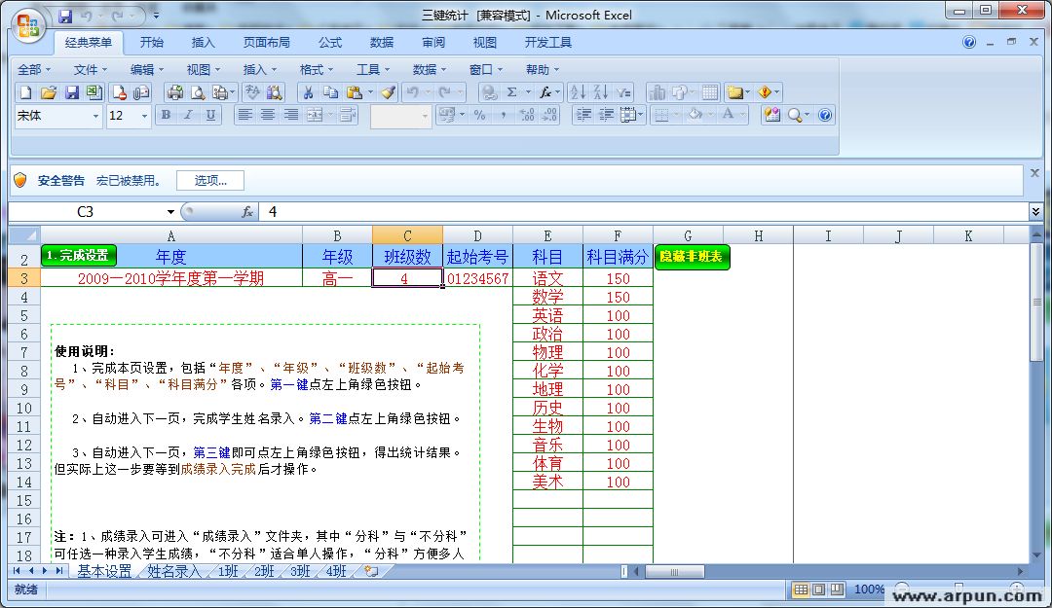Select cell A3 with school year text
1052x608 pixels.
click(x=171, y=278)
